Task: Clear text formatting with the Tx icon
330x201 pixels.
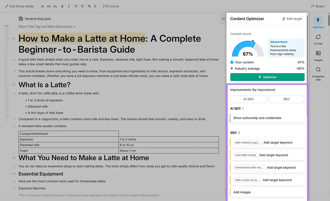Action: tap(95, 6)
